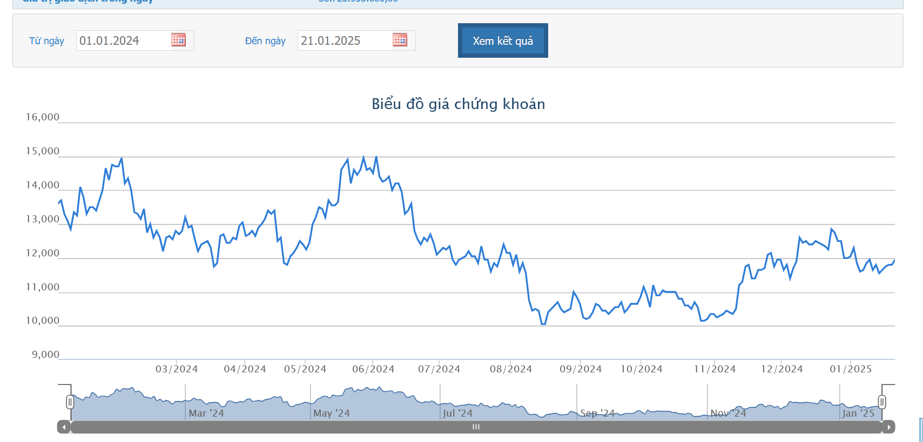Click the navigator scrollbar grip bar
The image size is (923, 442).
pyautogui.click(x=476, y=427)
